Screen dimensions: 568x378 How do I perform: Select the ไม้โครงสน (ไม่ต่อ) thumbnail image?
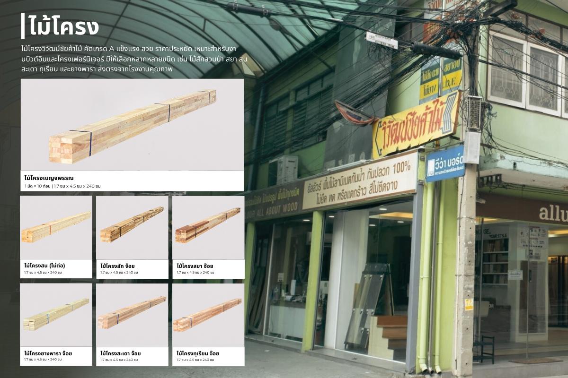tap(56, 227)
